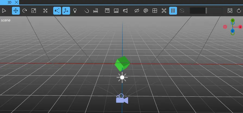This screenshot has width=243, height=113.
Task: Click the clapperboard camera view icon
Action: point(107,11)
